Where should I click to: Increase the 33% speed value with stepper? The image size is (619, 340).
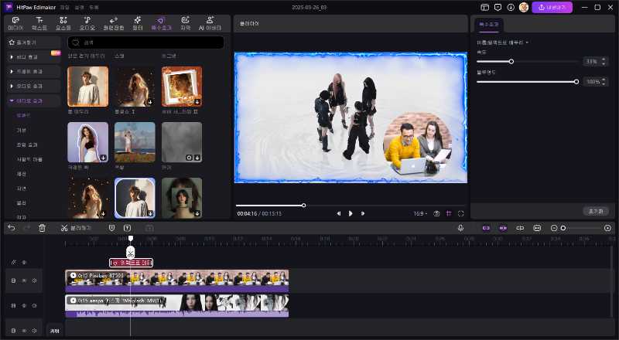(x=604, y=59)
